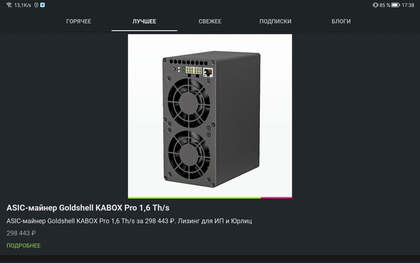Tap the 13,1K/s network speed indicator

(23, 5)
